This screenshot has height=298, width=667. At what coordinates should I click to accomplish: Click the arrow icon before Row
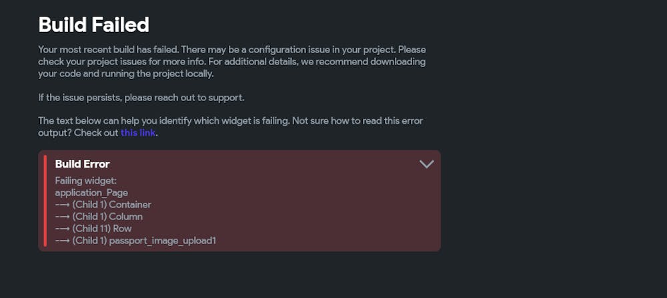click(x=63, y=229)
